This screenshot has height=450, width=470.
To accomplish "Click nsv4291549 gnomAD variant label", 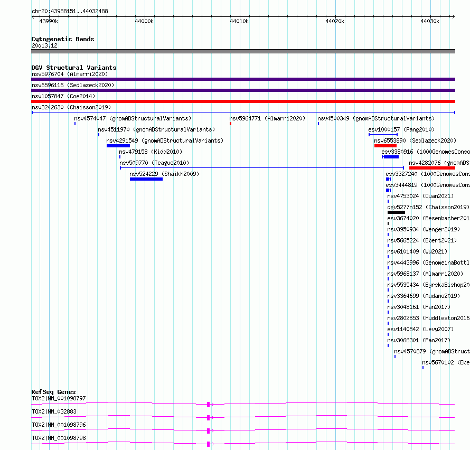I will (165, 140).
